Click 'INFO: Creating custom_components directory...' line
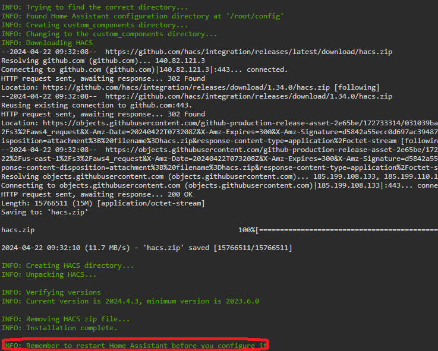The height and width of the screenshot is (351, 438). point(94,25)
